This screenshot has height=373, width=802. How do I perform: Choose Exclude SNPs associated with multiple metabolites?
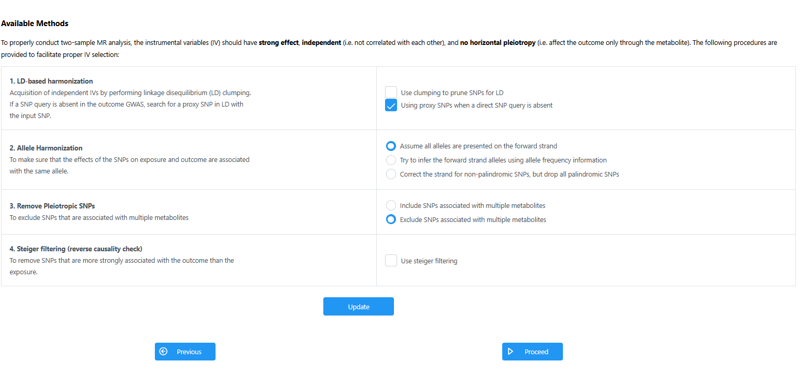pyautogui.click(x=391, y=219)
